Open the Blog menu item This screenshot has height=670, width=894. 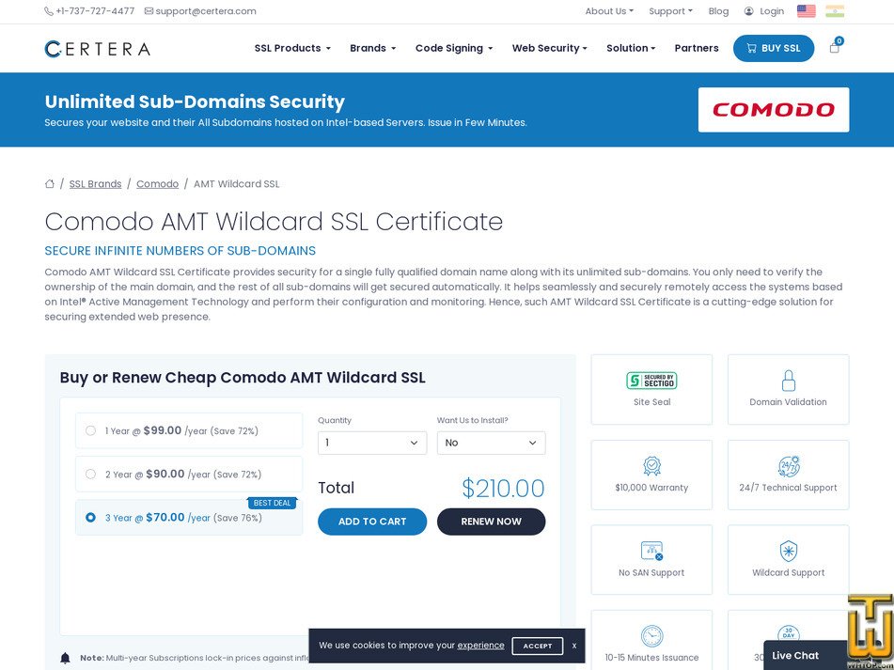click(x=718, y=11)
